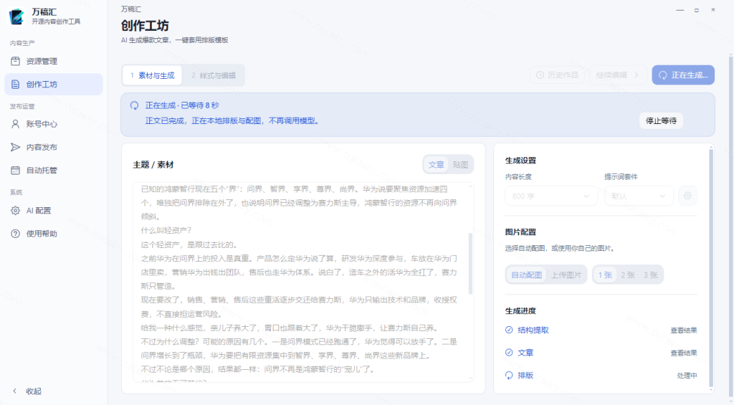Click the spinner icon in 正在生成 button
This screenshot has width=734, height=405.
(x=663, y=75)
